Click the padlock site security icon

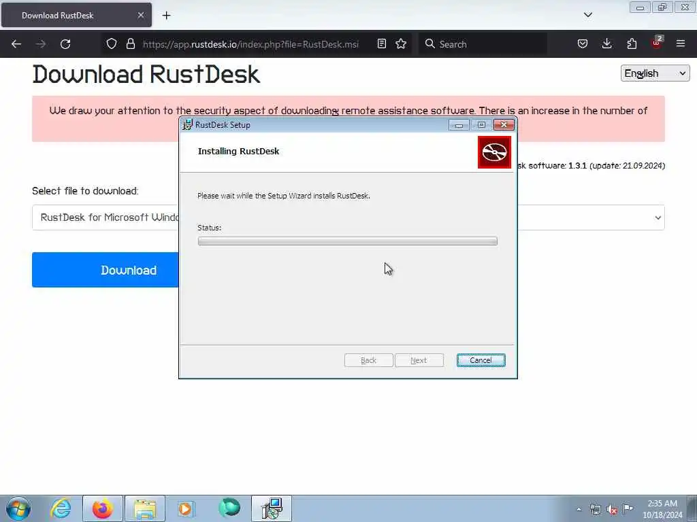tap(130, 44)
